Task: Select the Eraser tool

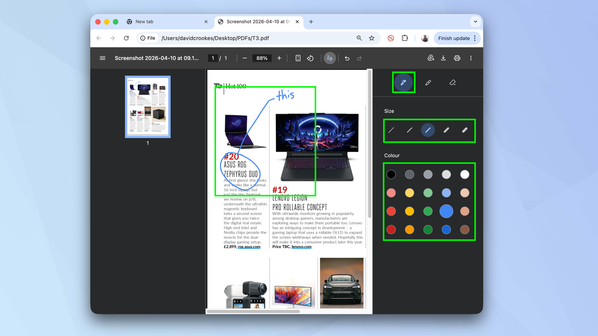Action: [x=452, y=82]
